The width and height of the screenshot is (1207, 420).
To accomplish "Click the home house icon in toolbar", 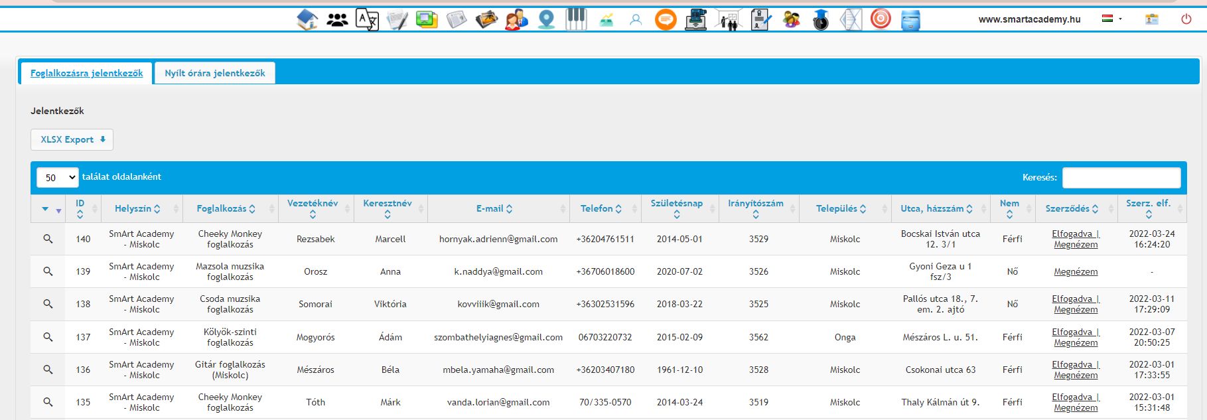I will (x=307, y=19).
